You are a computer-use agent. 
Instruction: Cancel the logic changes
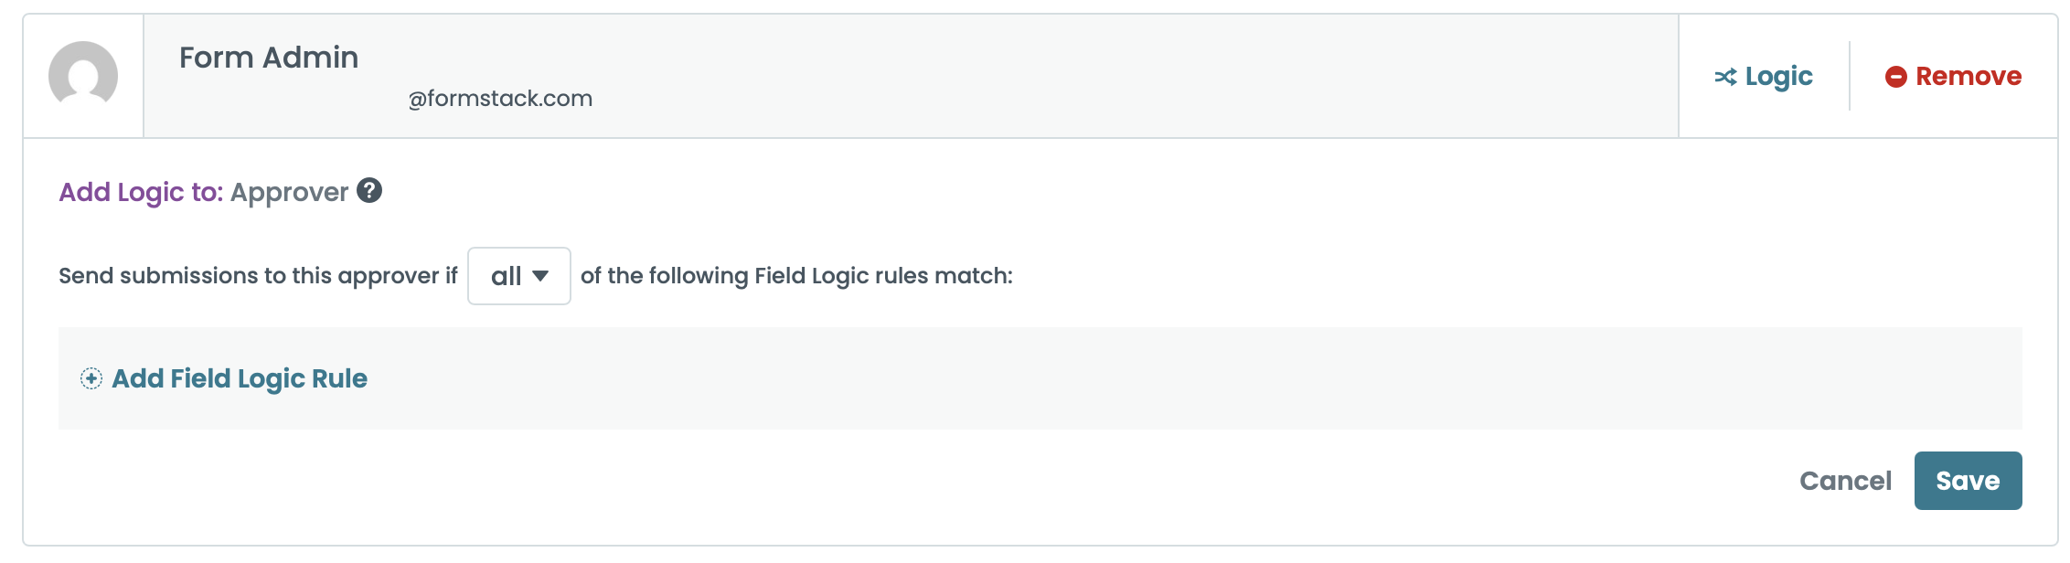tap(1845, 481)
